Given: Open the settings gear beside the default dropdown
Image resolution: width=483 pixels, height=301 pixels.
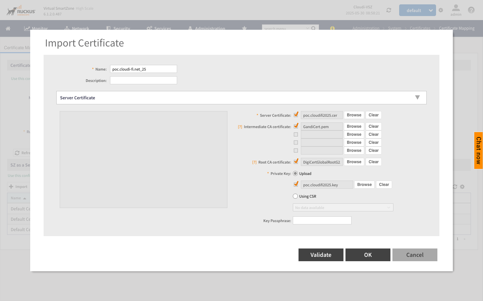Looking at the screenshot, I should coord(441,10).
